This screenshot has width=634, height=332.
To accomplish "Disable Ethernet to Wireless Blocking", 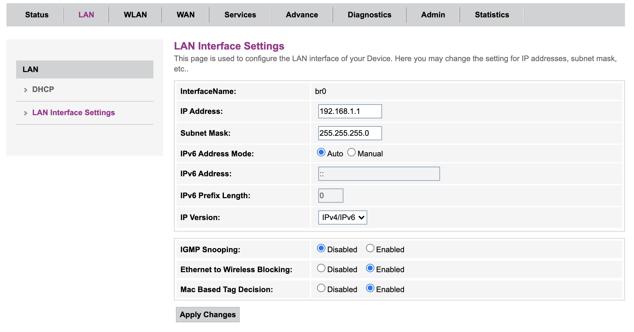I will click(x=321, y=268).
